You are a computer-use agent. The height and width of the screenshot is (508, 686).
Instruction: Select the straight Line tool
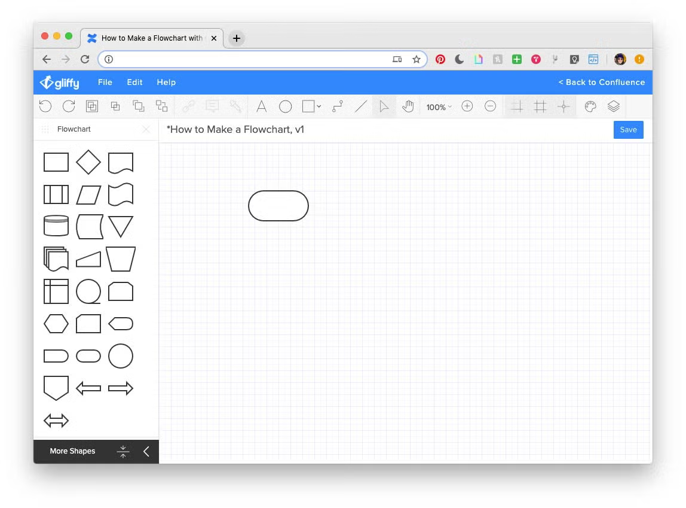coord(361,107)
